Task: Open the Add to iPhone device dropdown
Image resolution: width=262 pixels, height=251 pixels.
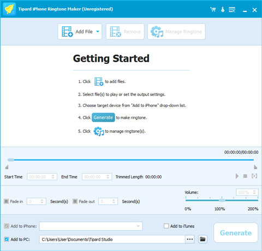Action: (x=91, y=226)
